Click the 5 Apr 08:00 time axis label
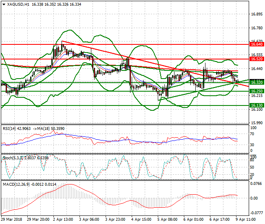The image size is (265, 224). [x=167, y=220]
